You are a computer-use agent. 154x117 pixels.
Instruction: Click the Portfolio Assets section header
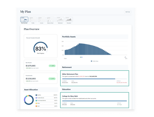point(95,37)
